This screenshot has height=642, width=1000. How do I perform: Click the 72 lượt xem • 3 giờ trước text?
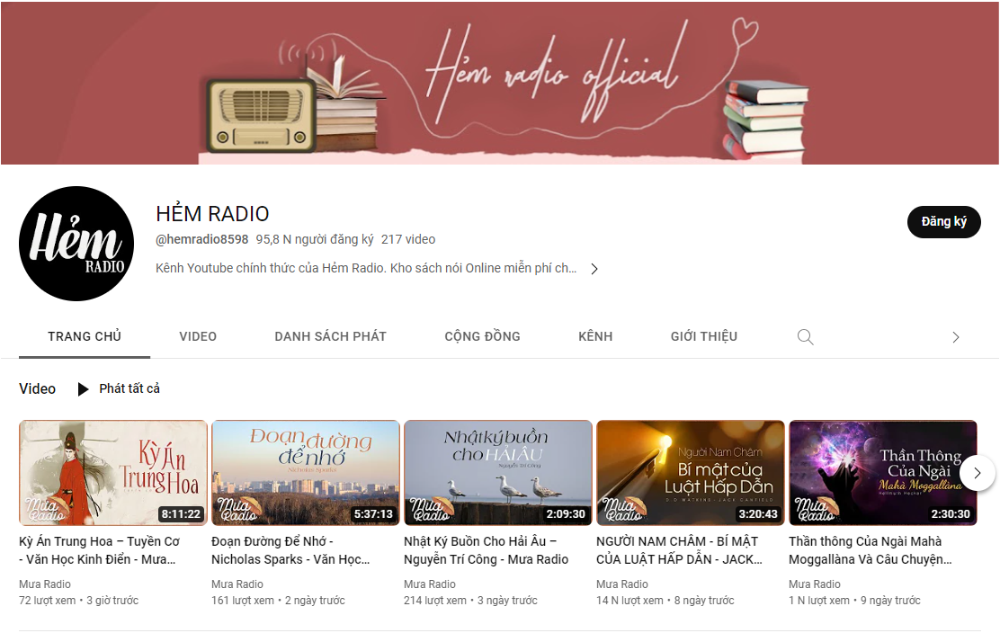pos(78,601)
